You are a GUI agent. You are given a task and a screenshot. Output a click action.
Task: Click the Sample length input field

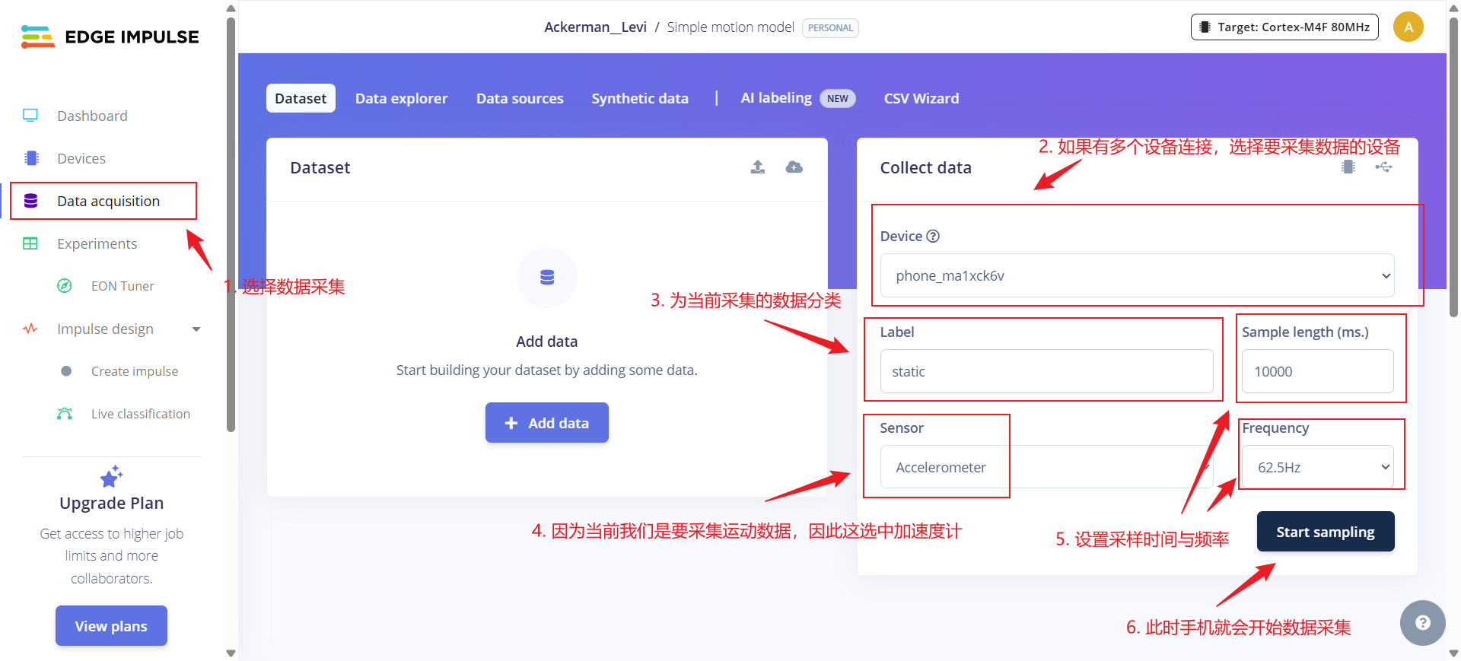[x=1317, y=371]
